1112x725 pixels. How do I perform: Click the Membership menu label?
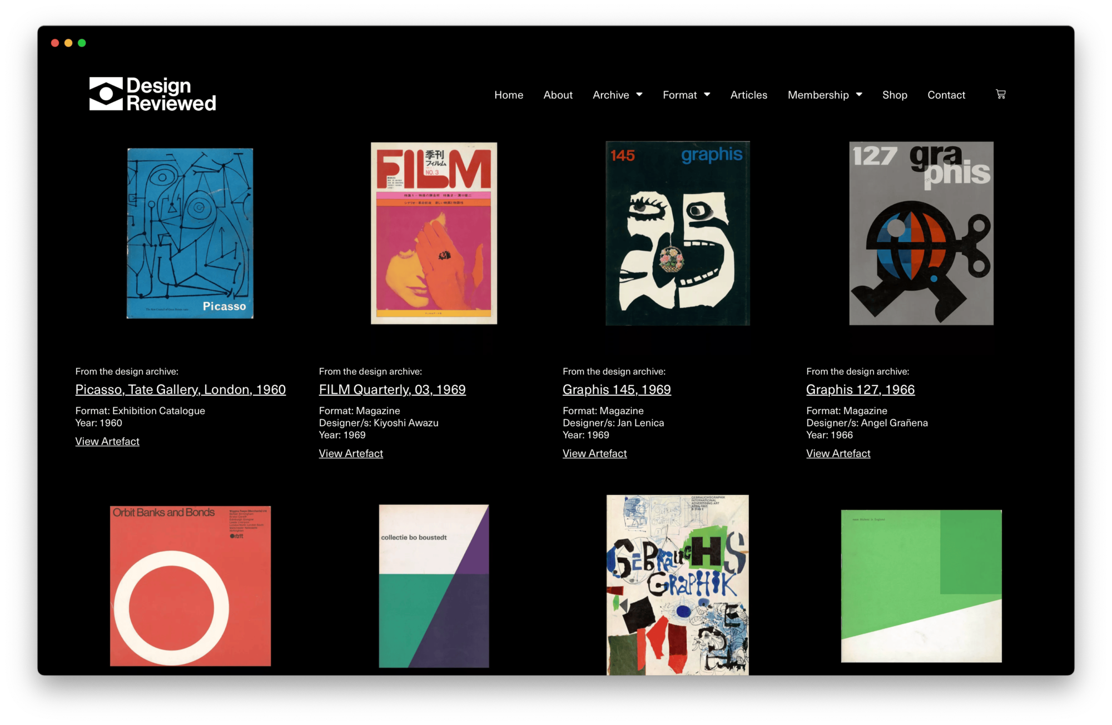pos(818,95)
